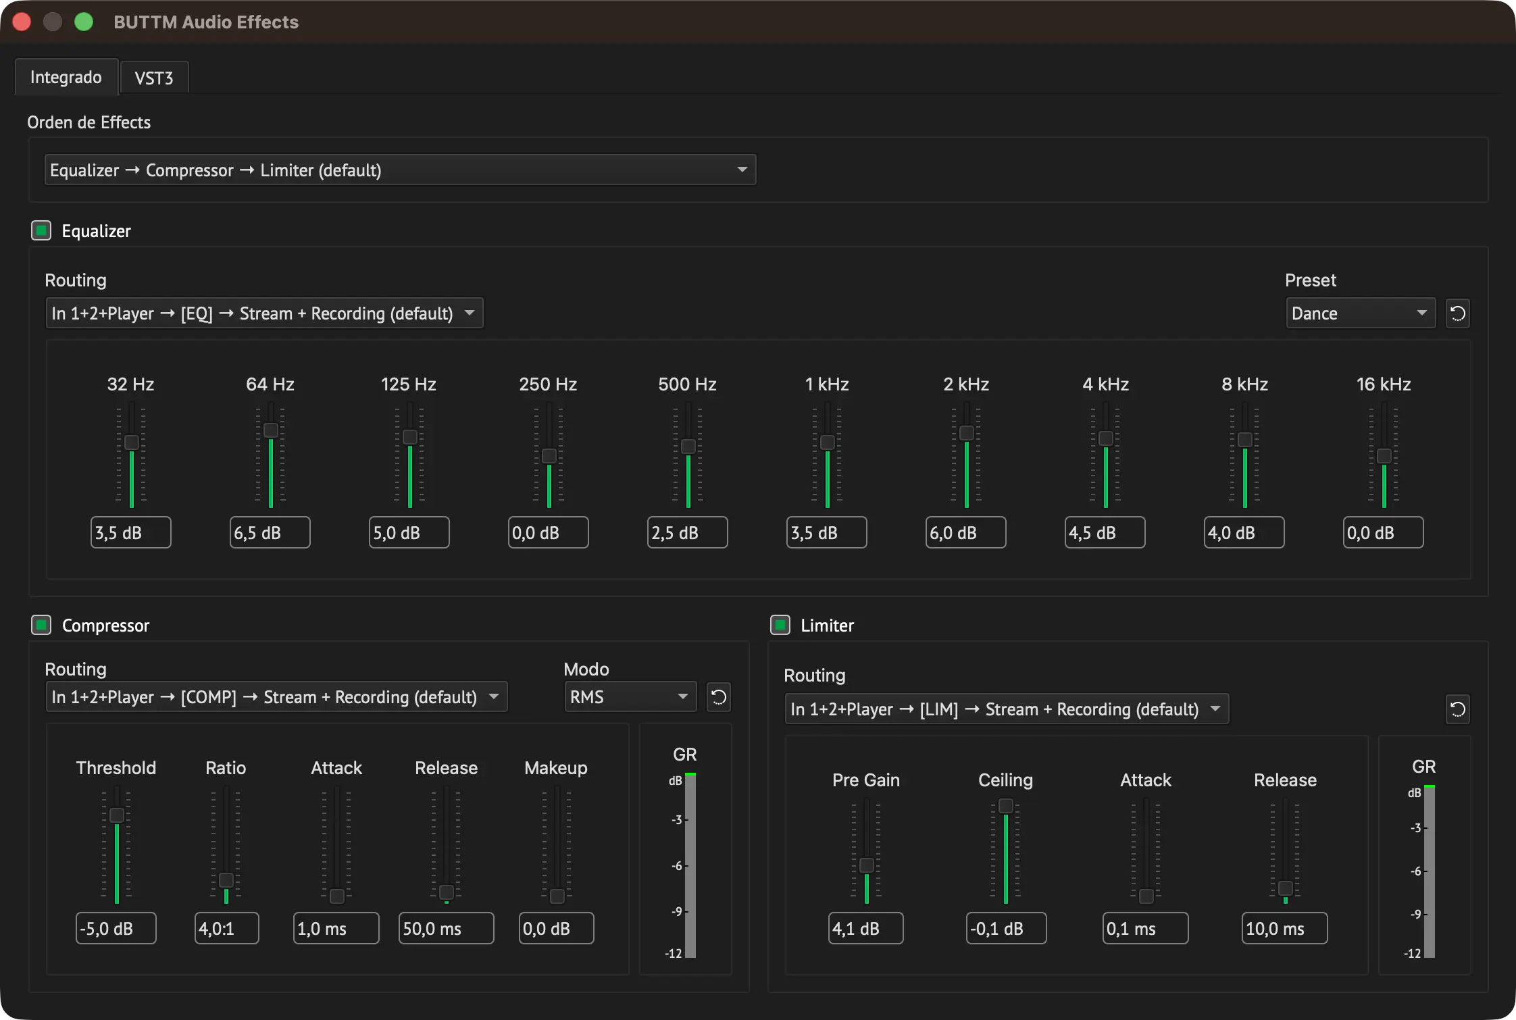Click the Limiter reset icon
The image size is (1516, 1020).
tap(1457, 709)
